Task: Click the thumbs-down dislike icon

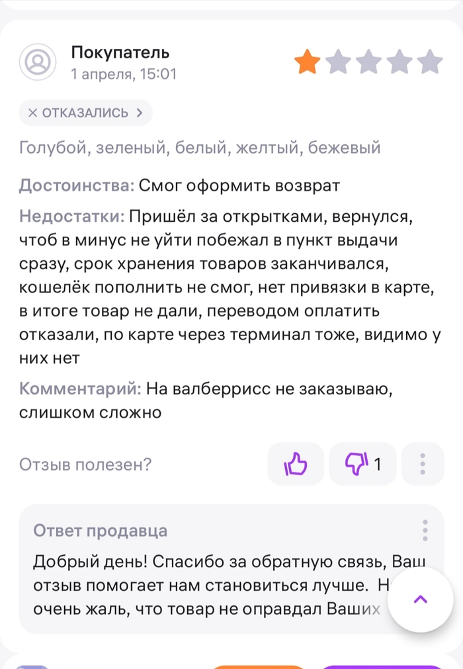Action: (357, 464)
